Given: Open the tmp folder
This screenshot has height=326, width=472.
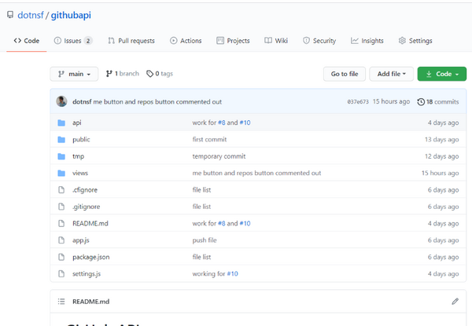Looking at the screenshot, I should tap(78, 156).
